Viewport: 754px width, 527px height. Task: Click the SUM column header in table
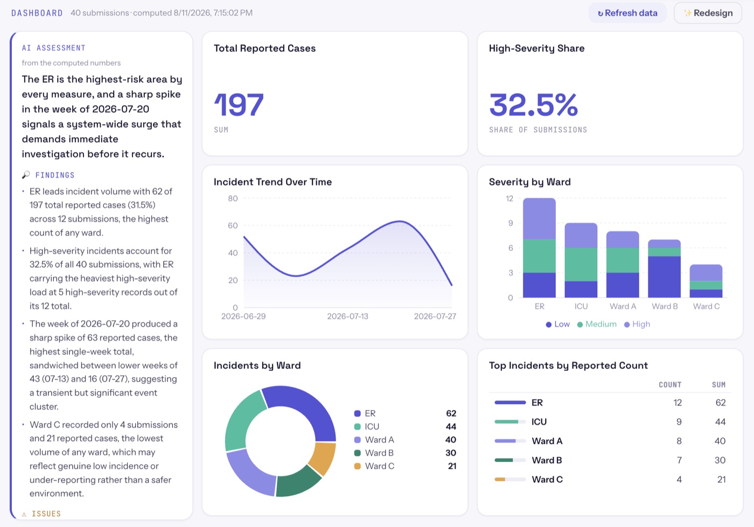[718, 385]
